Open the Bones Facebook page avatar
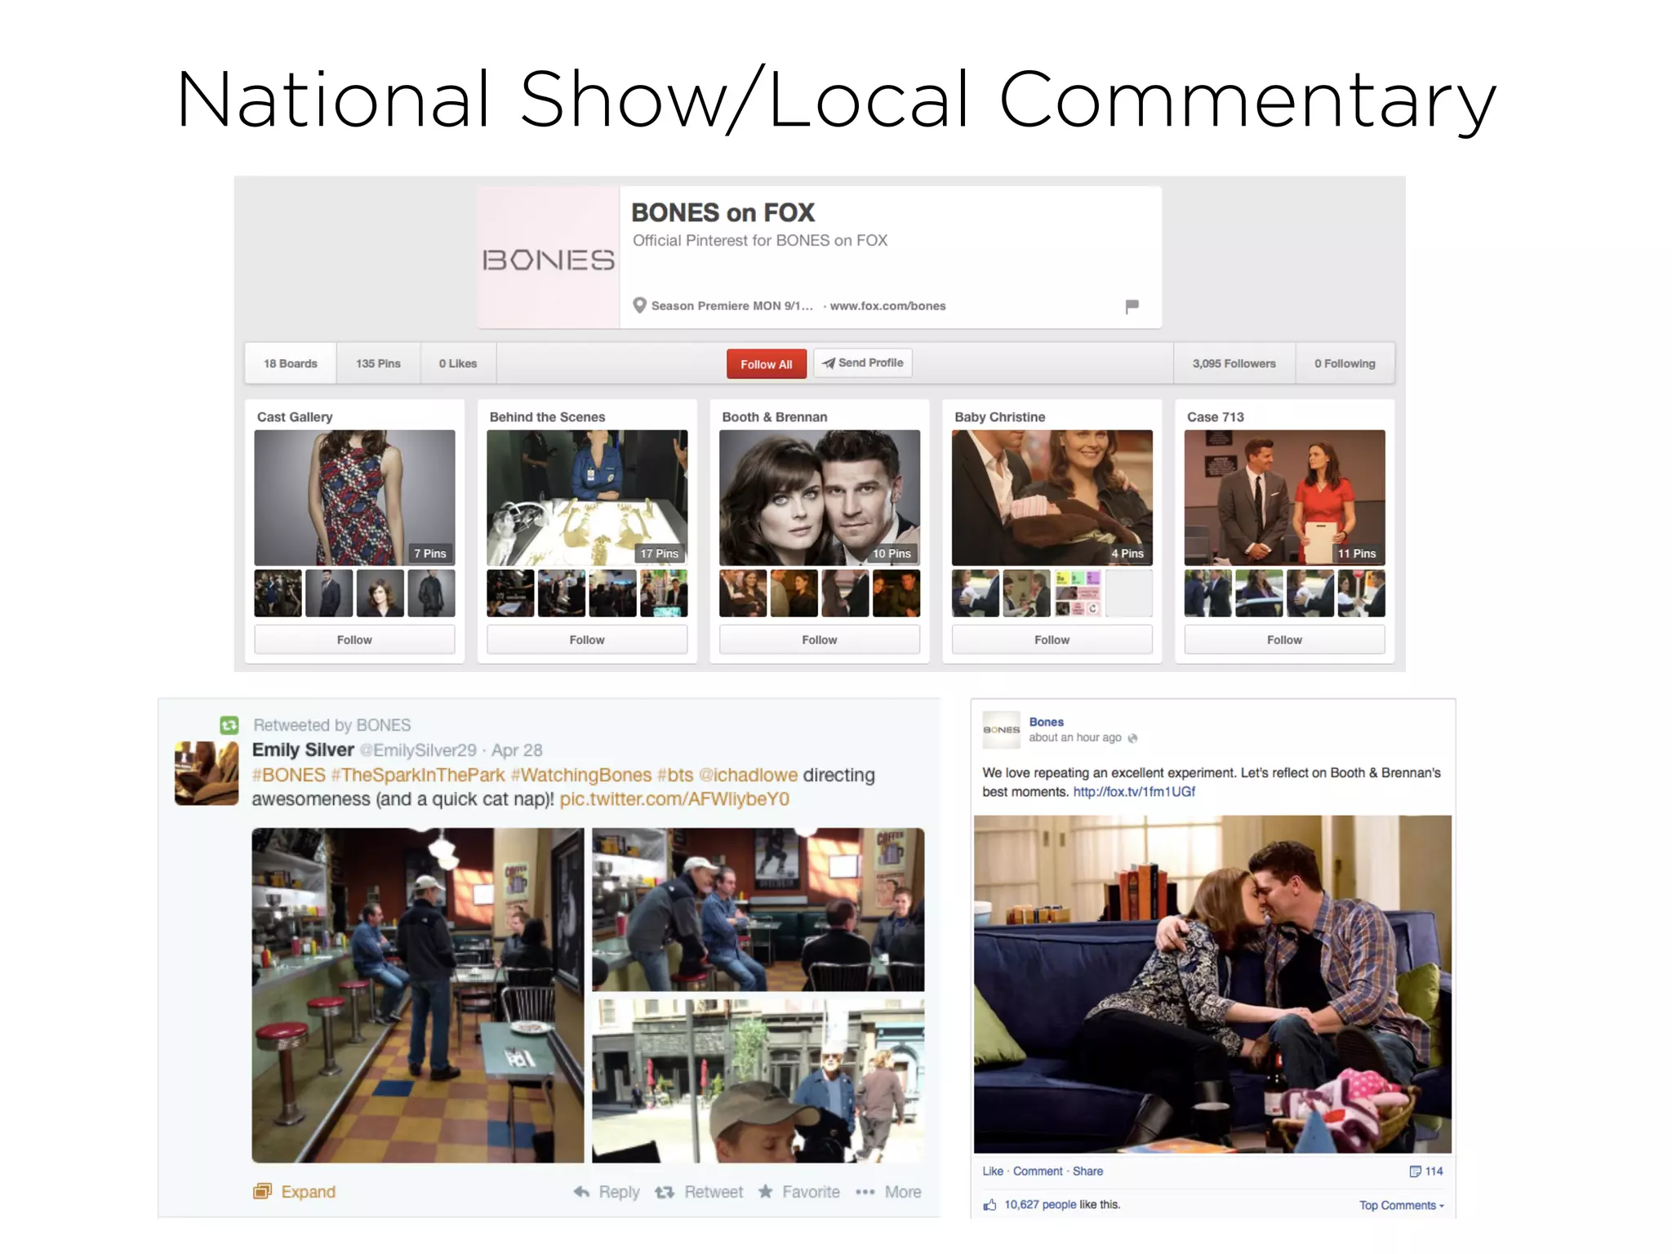The image size is (1672, 1254). [x=1001, y=730]
